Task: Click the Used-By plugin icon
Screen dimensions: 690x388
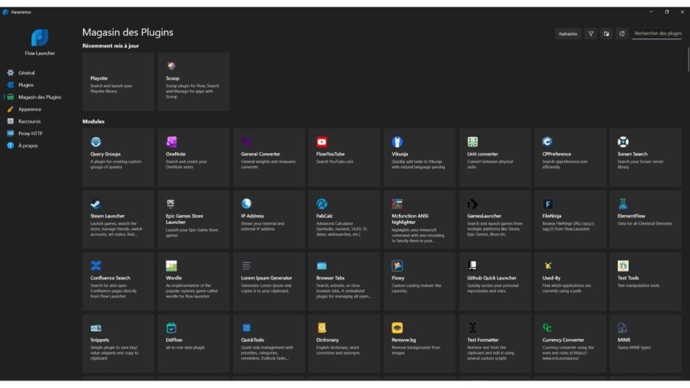Action: click(547, 265)
